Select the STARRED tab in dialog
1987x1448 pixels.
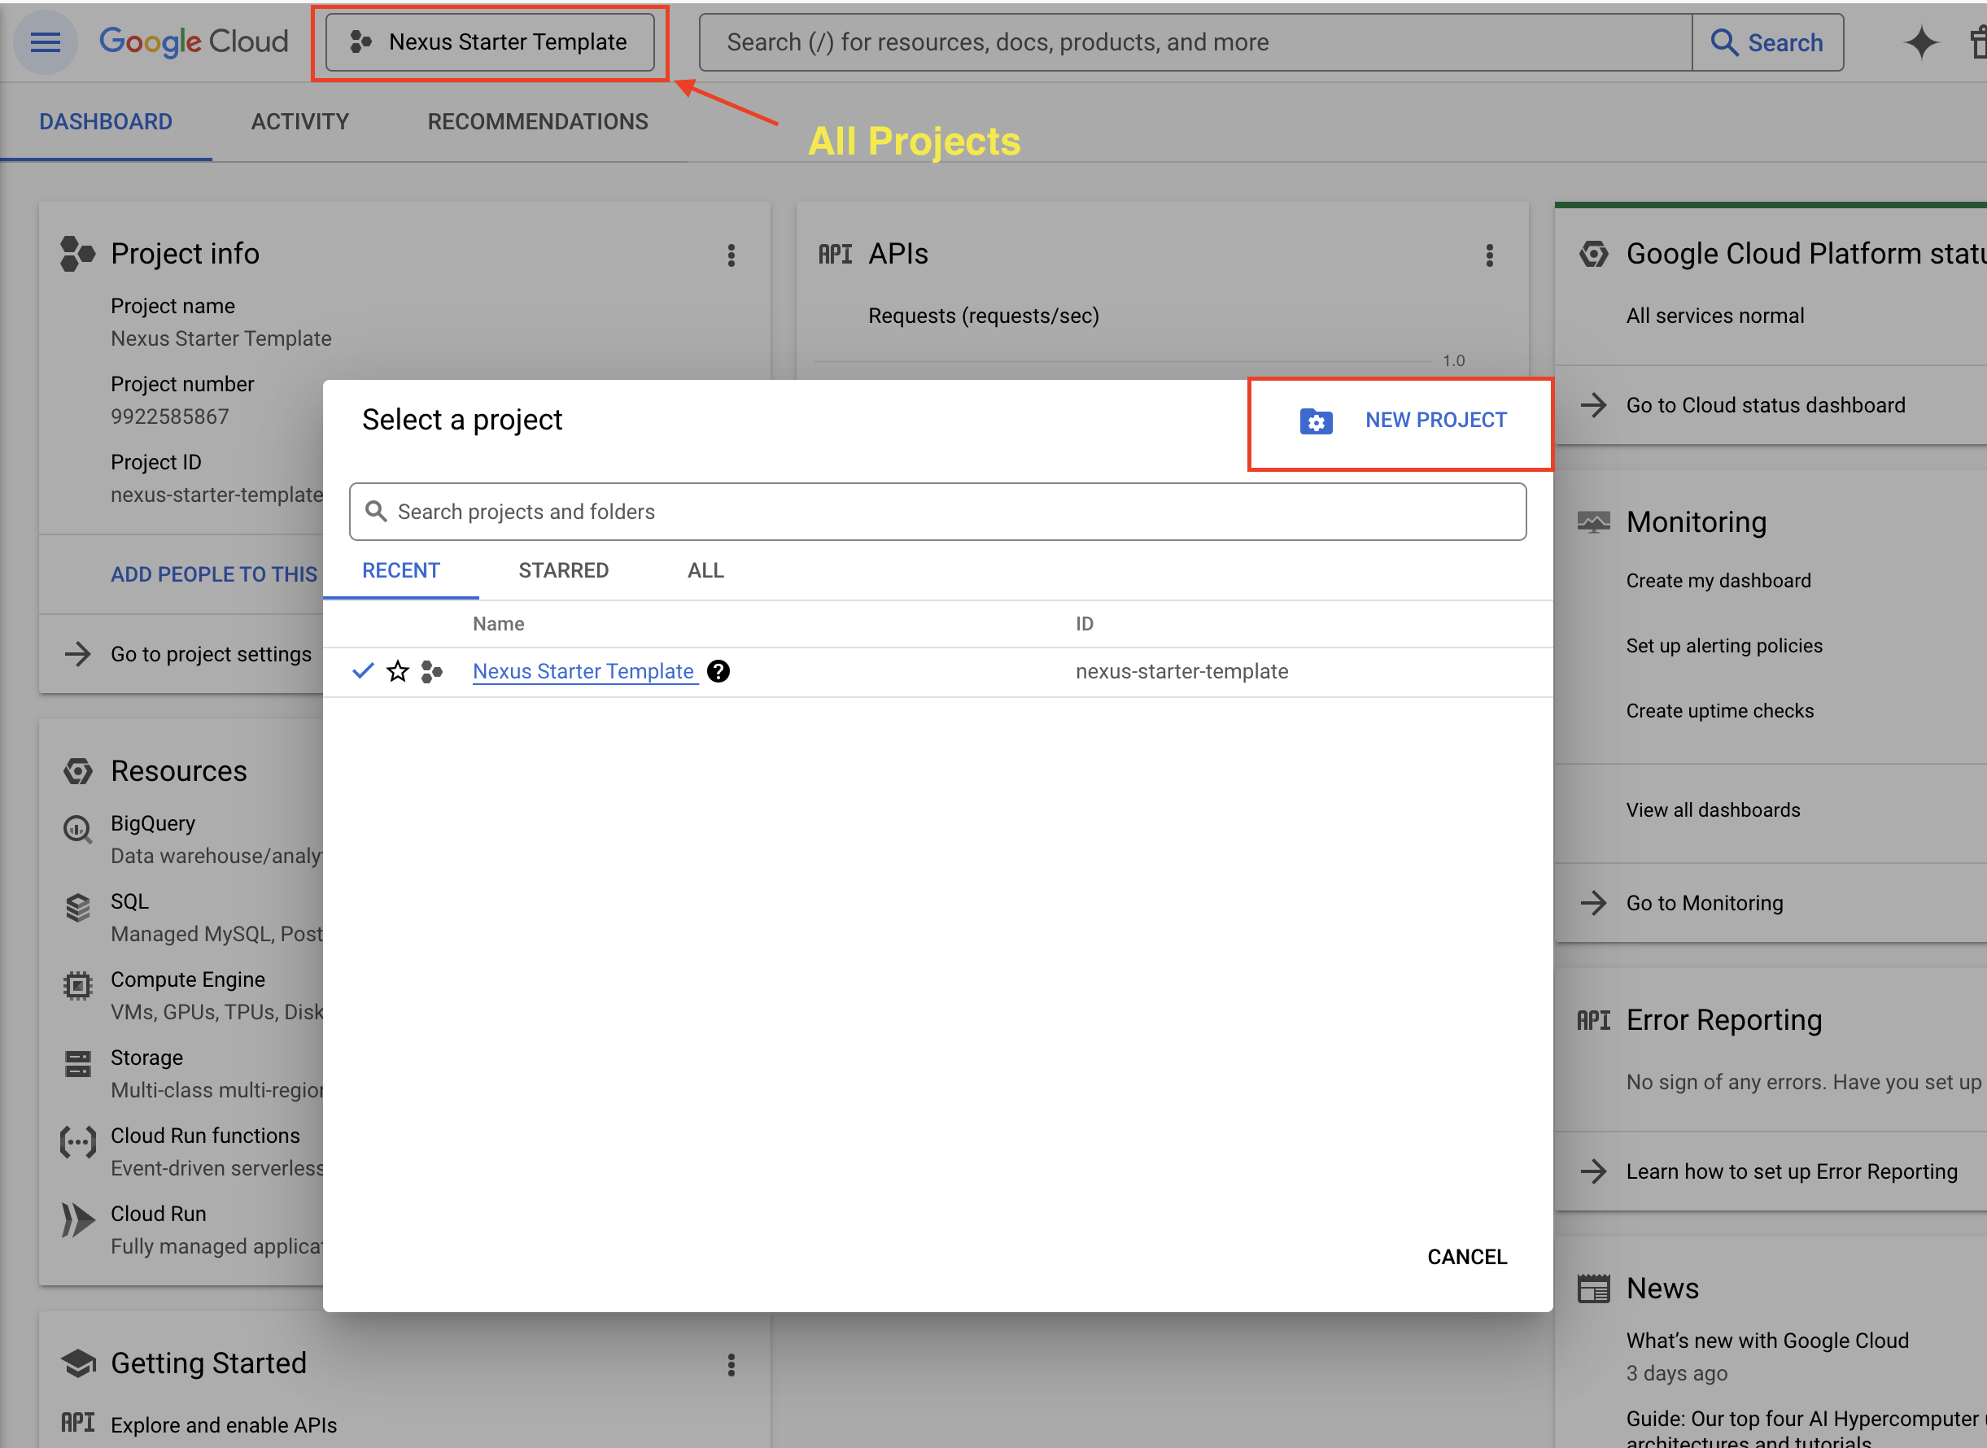(x=564, y=570)
